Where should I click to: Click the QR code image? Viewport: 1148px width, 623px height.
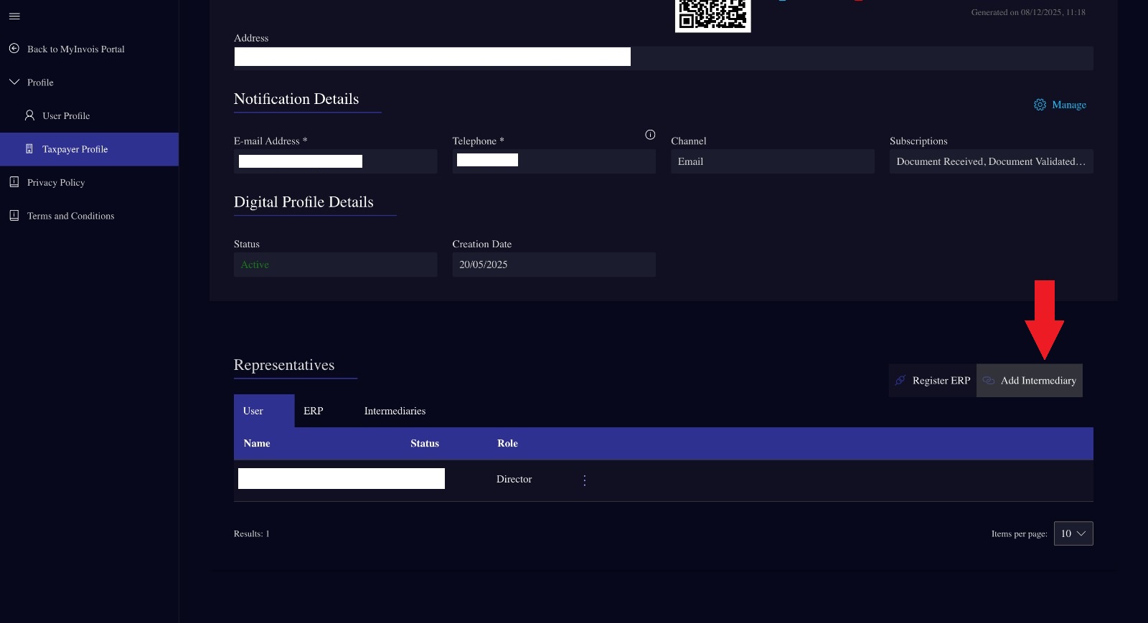(712, 15)
